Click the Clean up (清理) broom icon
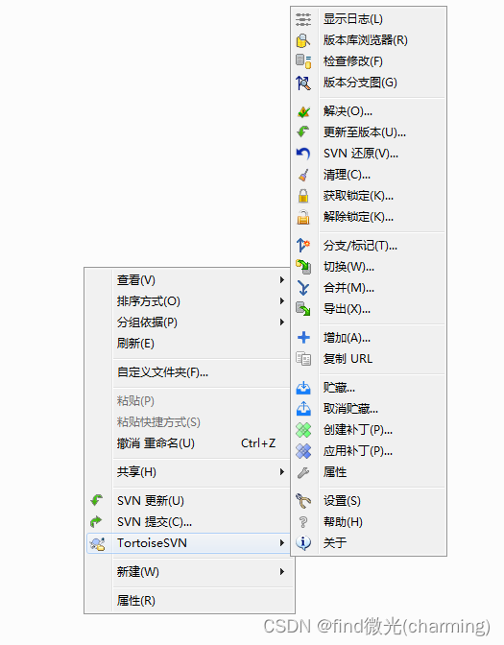 (x=303, y=176)
